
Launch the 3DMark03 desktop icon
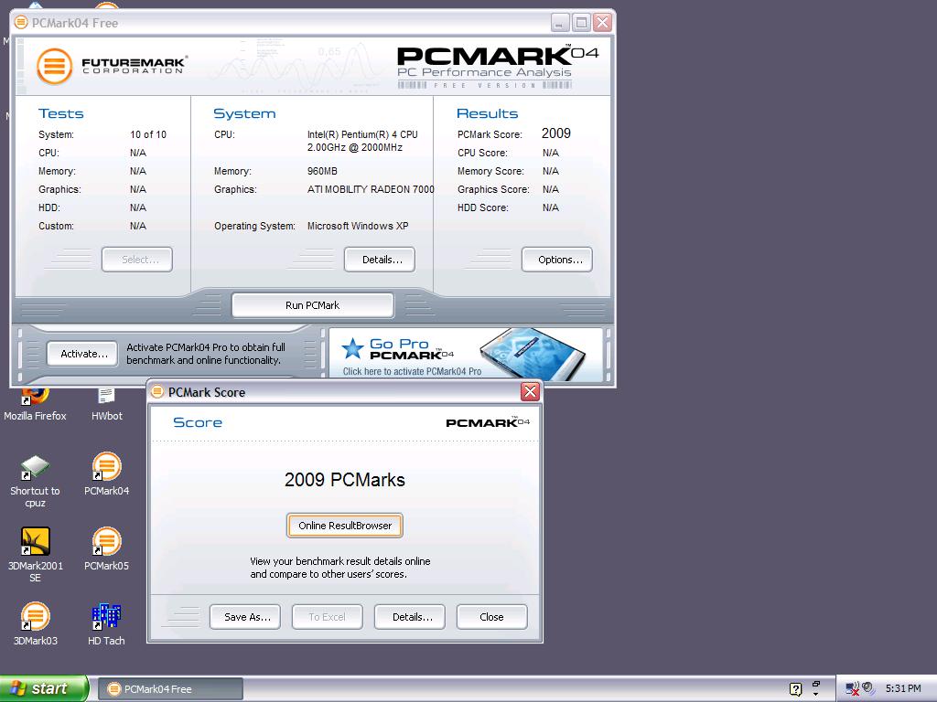[35, 624]
